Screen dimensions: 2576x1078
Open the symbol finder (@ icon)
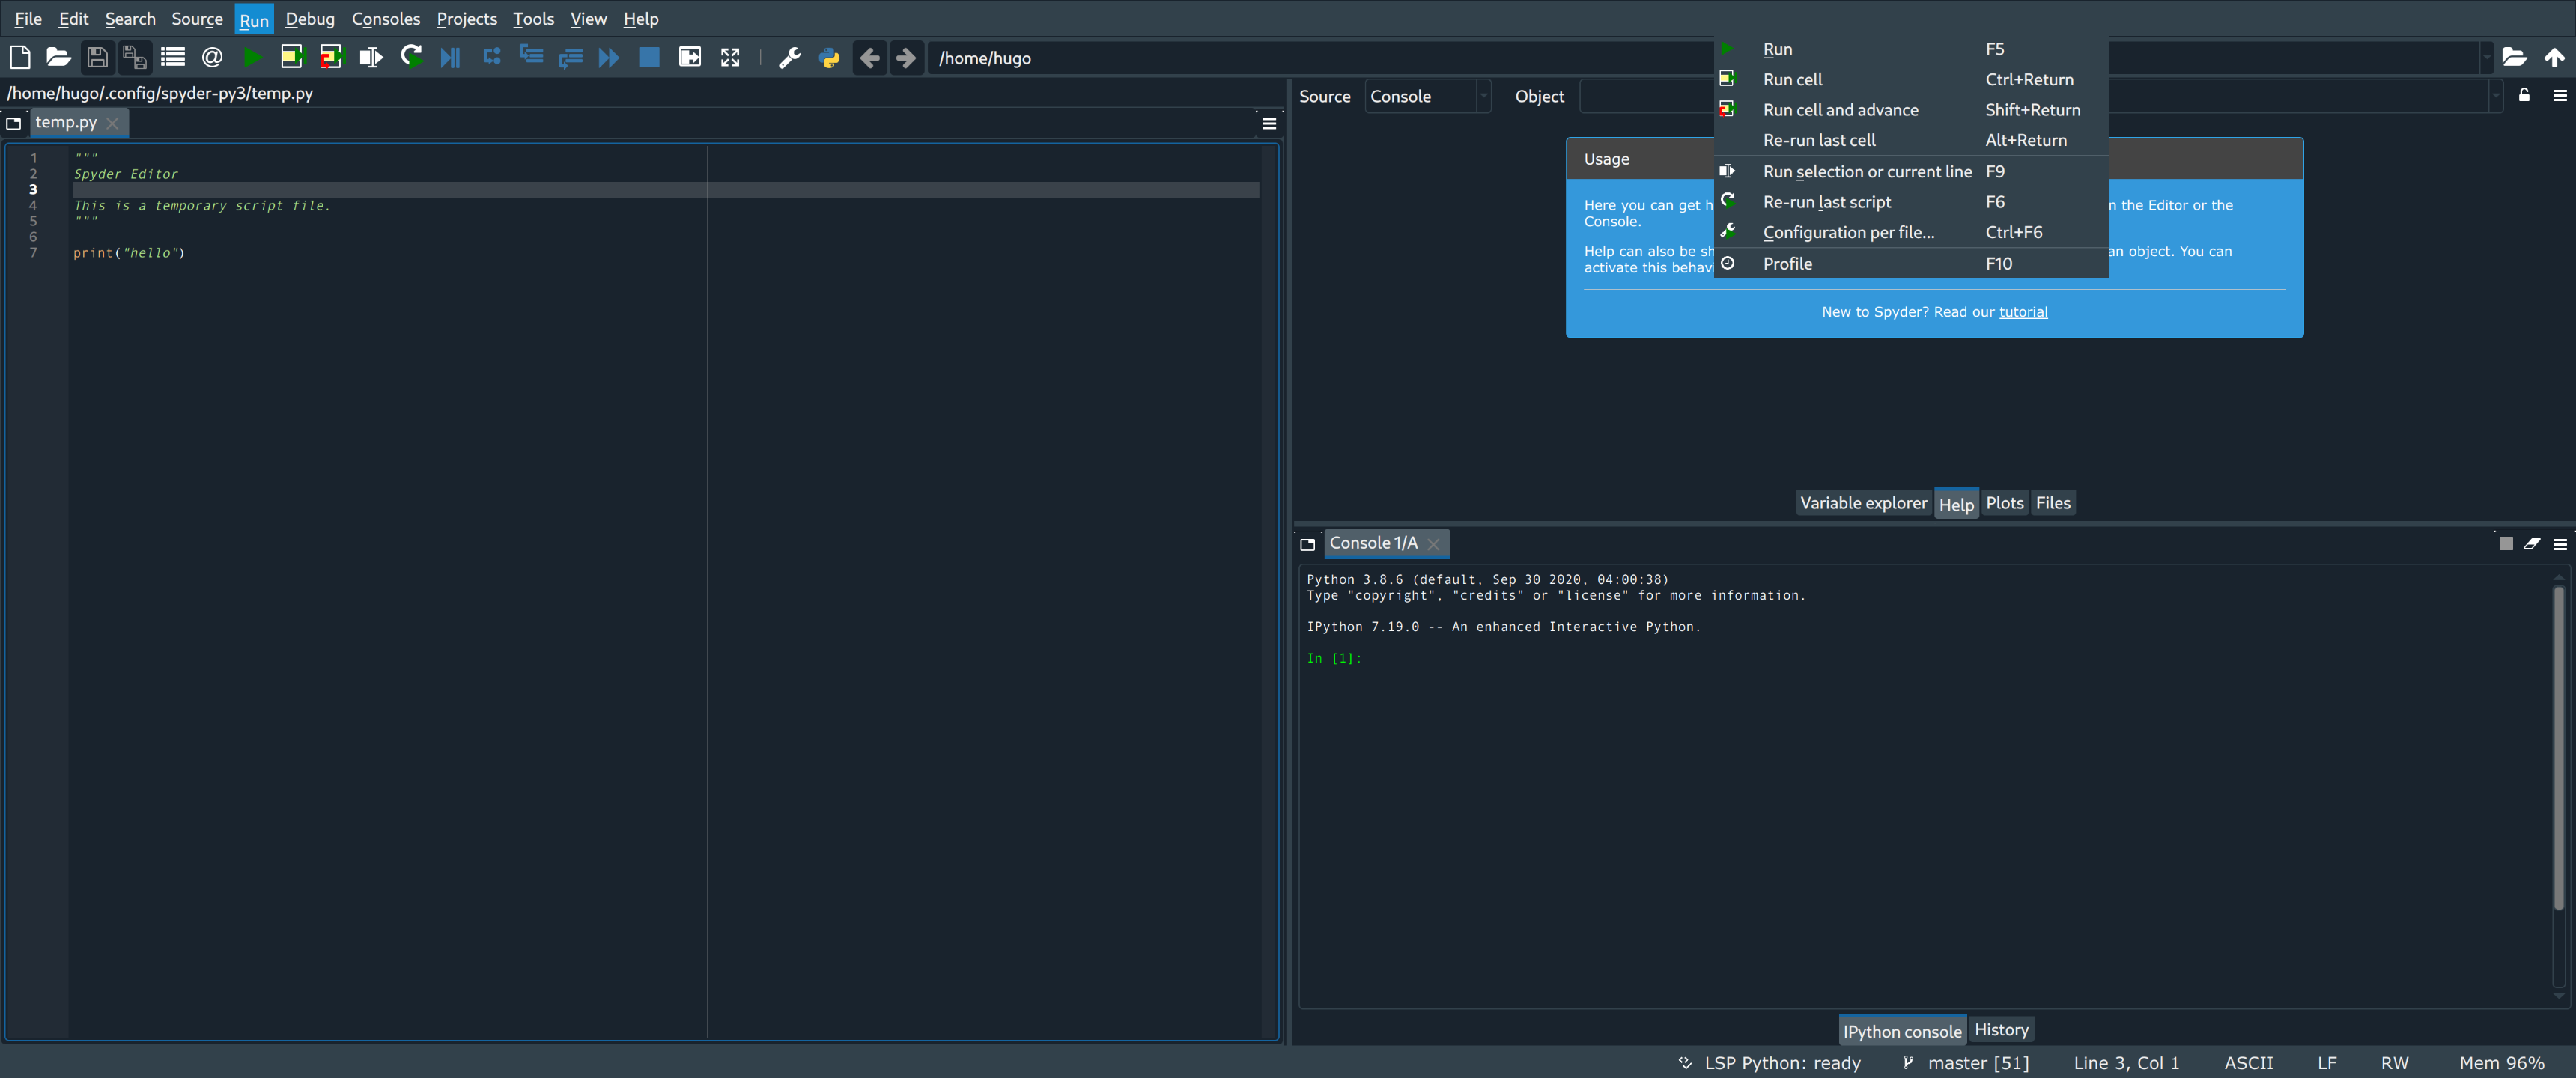[212, 57]
